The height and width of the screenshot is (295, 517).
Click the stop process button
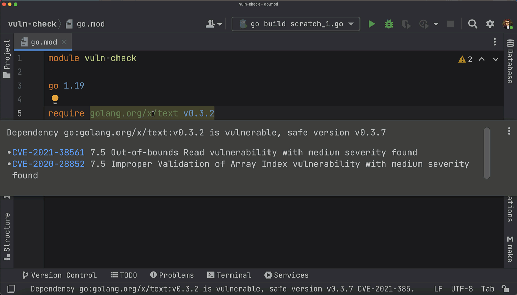450,24
